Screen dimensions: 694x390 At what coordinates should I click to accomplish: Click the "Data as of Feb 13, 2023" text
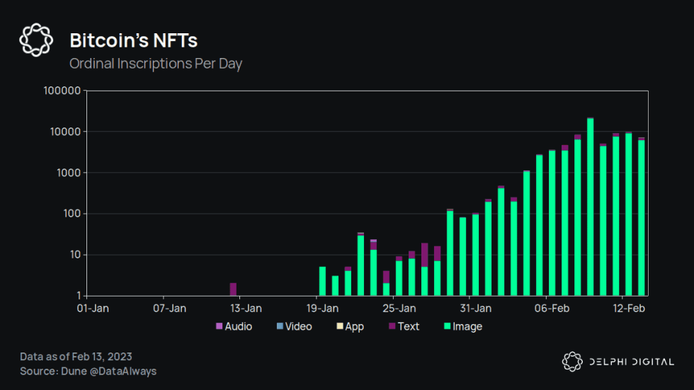[76, 357]
